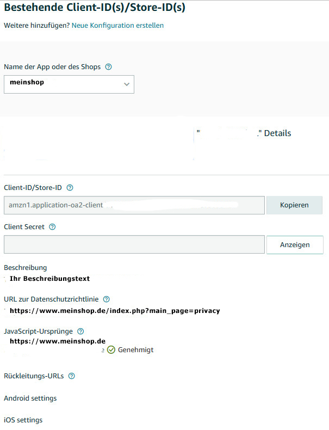Click the Client-ID/Store-ID text field

(x=134, y=205)
